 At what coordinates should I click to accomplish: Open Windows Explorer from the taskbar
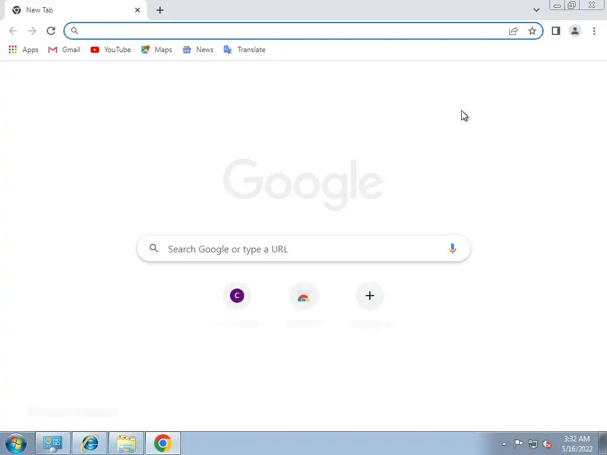126,443
